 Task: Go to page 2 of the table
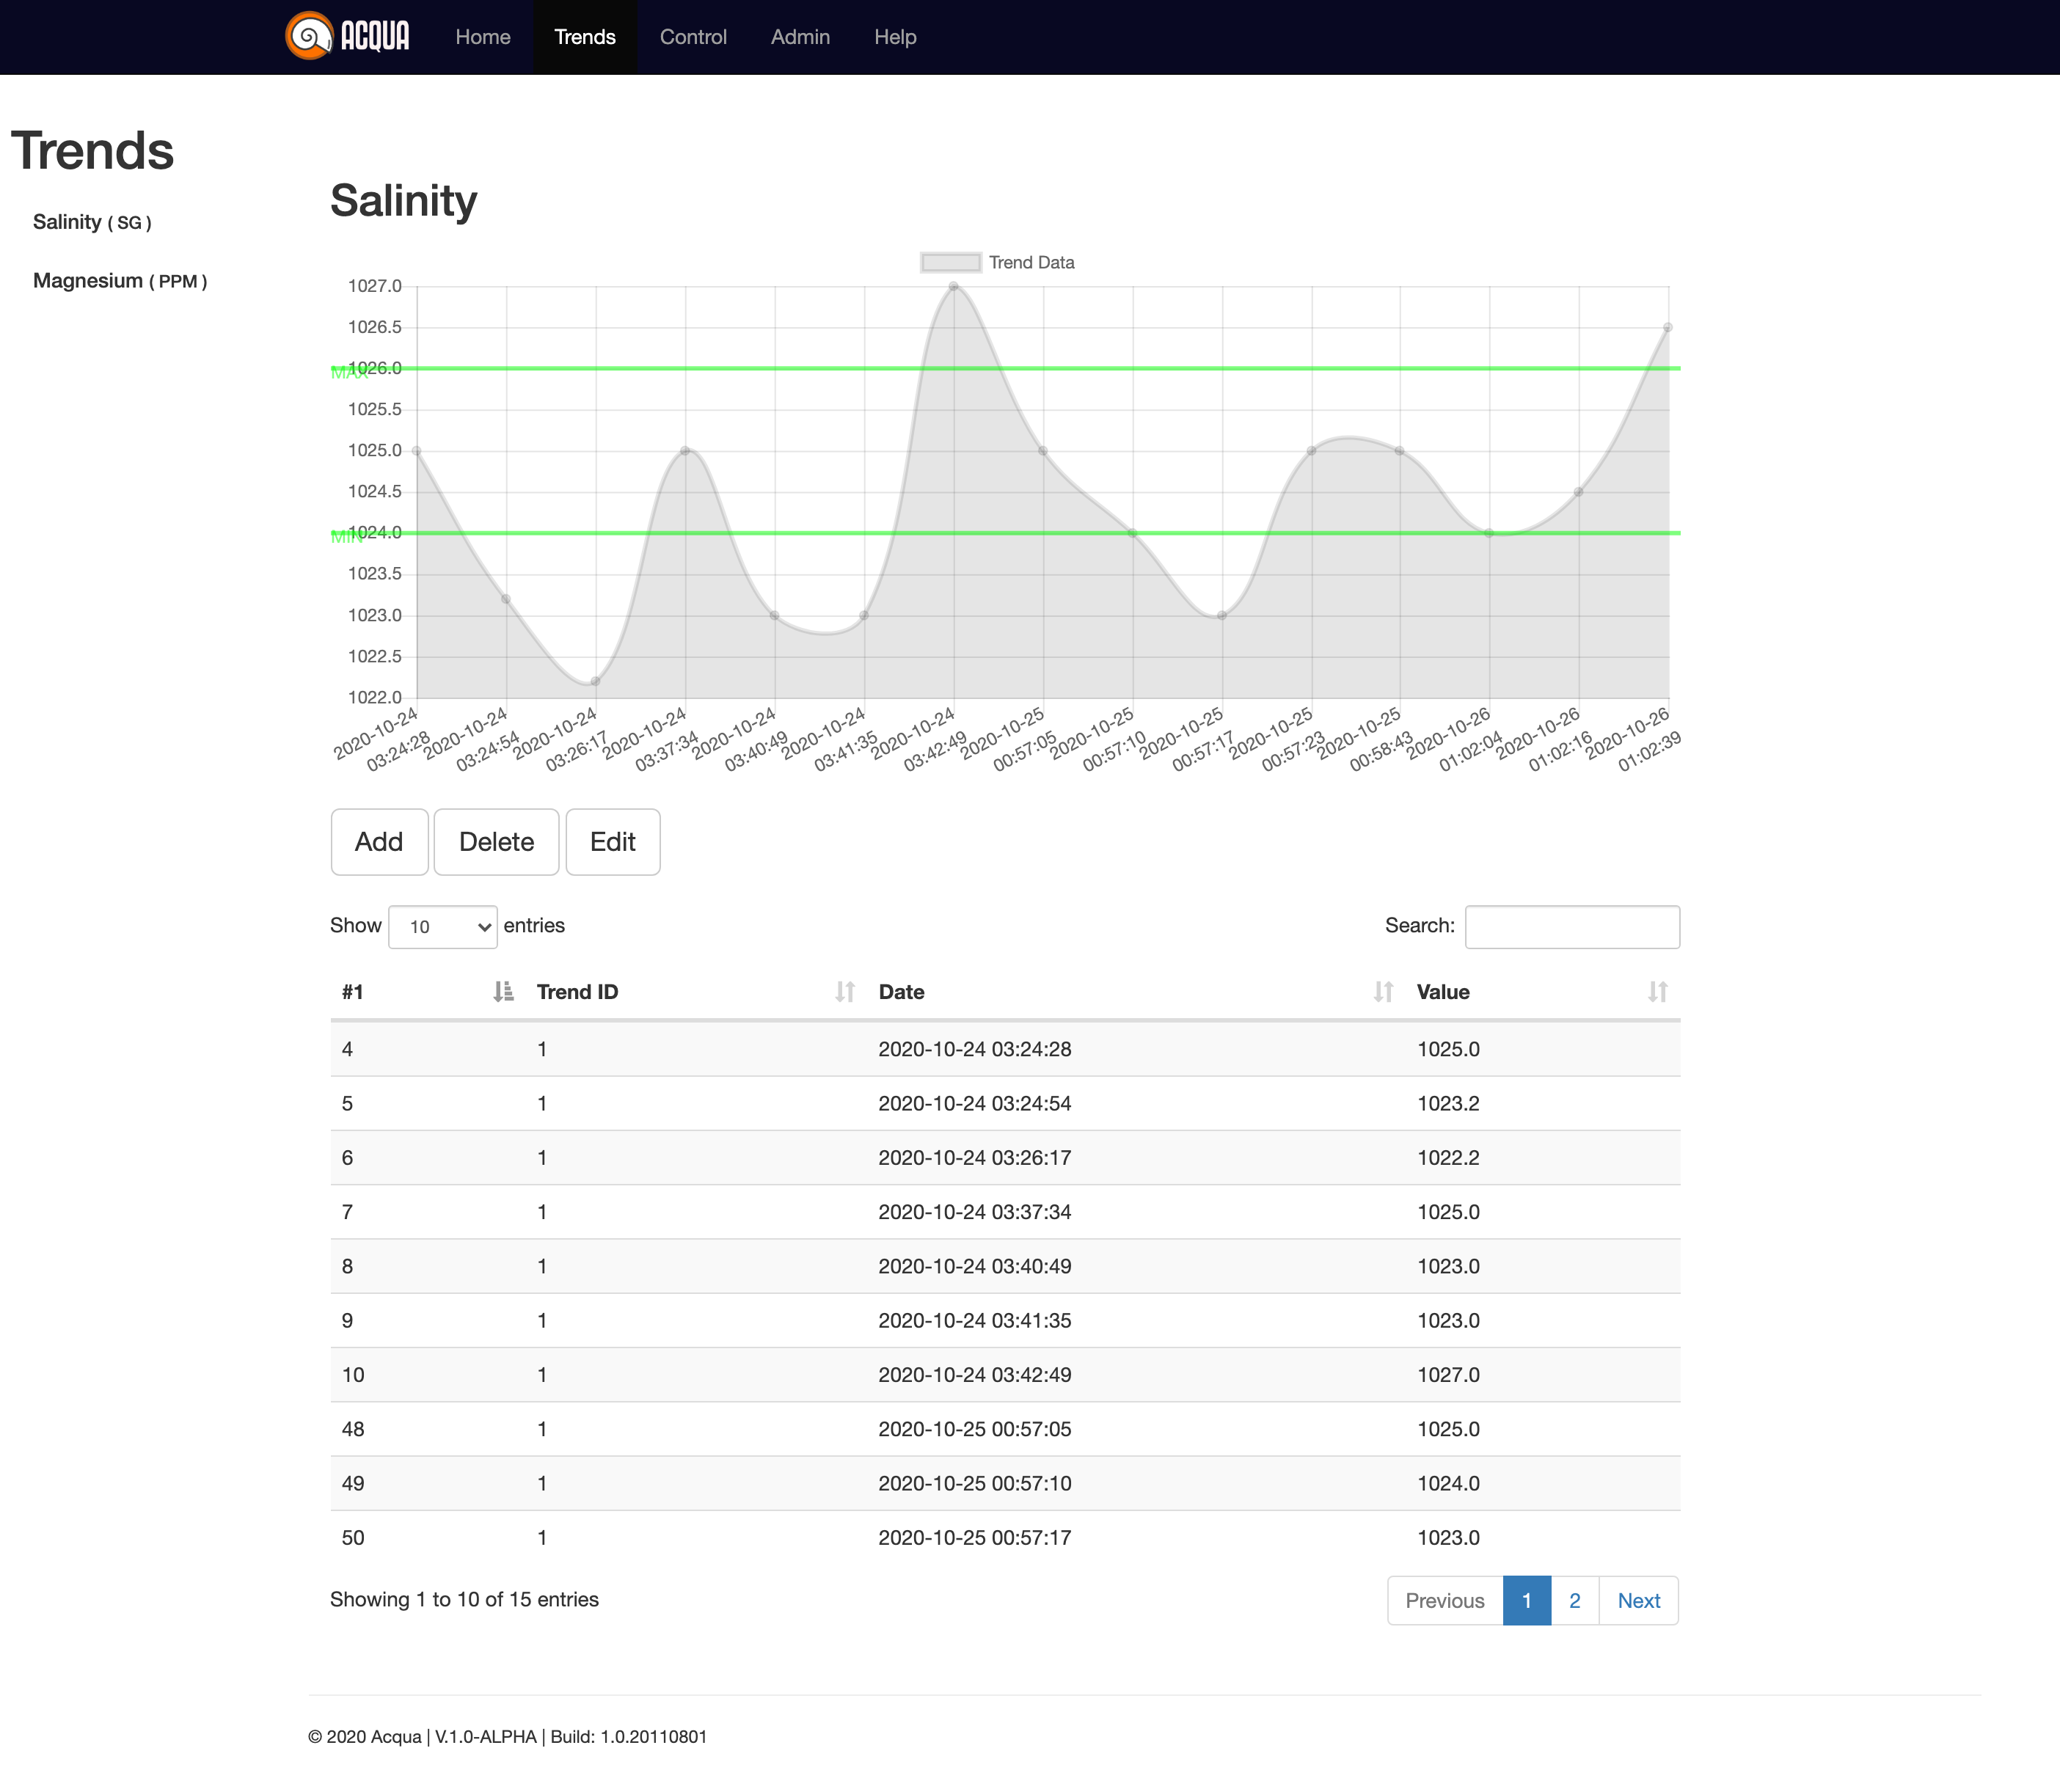coord(1574,1601)
